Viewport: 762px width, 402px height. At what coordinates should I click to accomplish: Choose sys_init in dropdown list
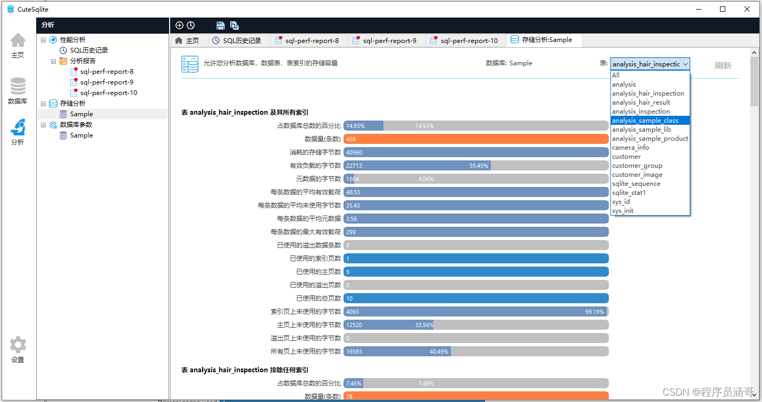click(650, 211)
